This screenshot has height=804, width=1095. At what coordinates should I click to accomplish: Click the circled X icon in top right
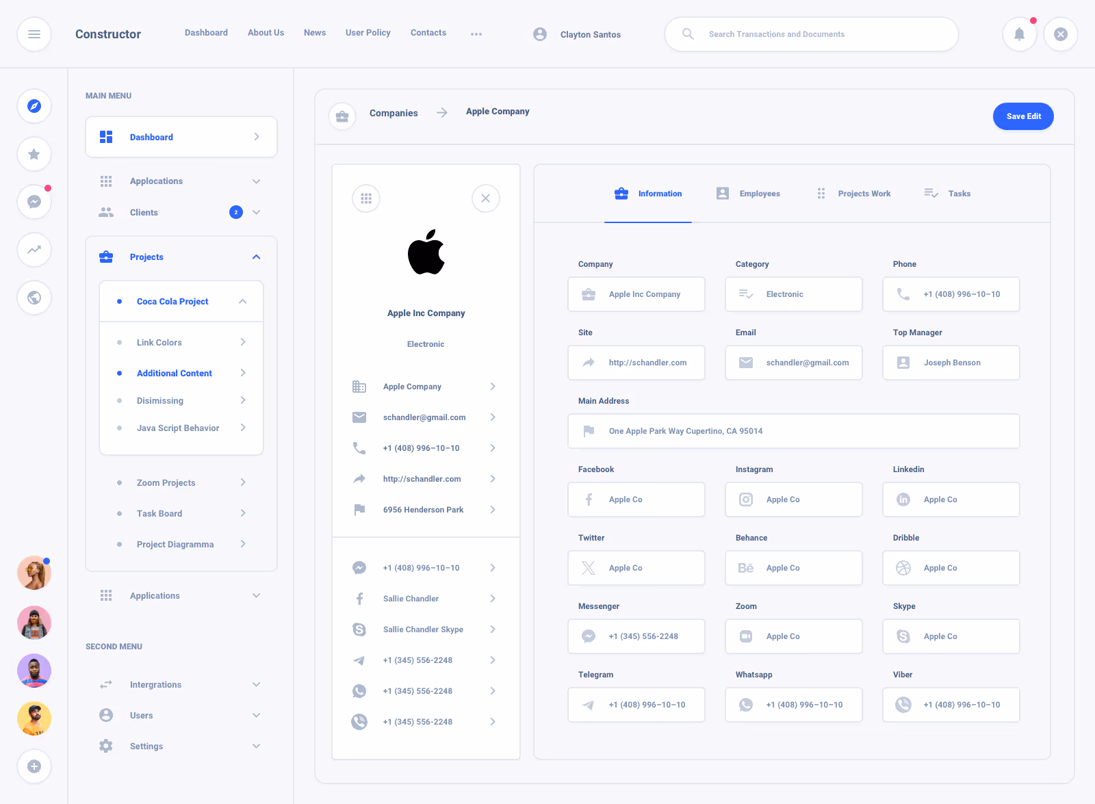click(1061, 34)
